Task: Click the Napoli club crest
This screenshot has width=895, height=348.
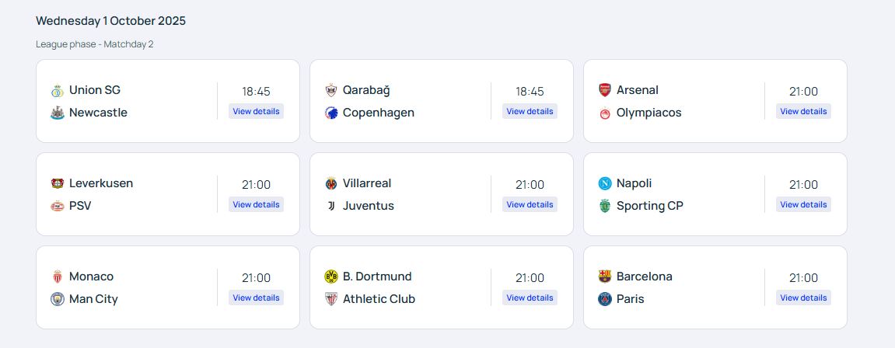Action: [x=604, y=183]
